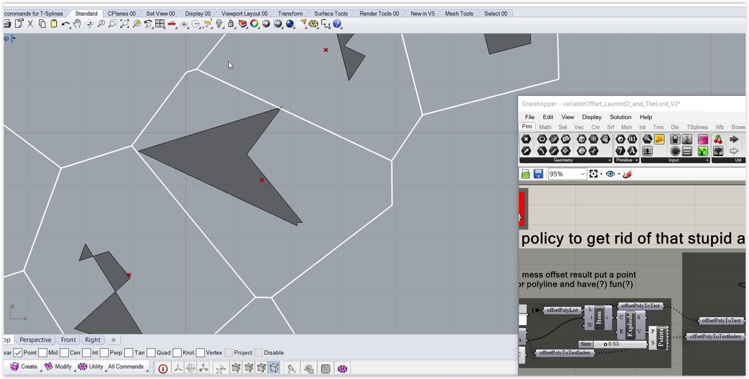Click the padlock Lock Objects icon

click(230, 24)
